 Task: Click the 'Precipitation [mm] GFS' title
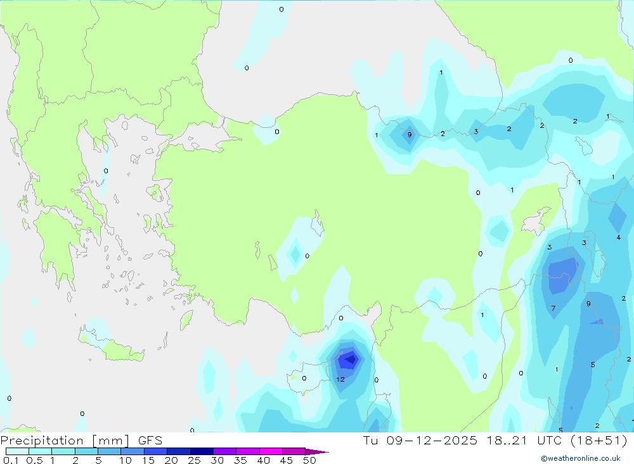tap(81, 441)
